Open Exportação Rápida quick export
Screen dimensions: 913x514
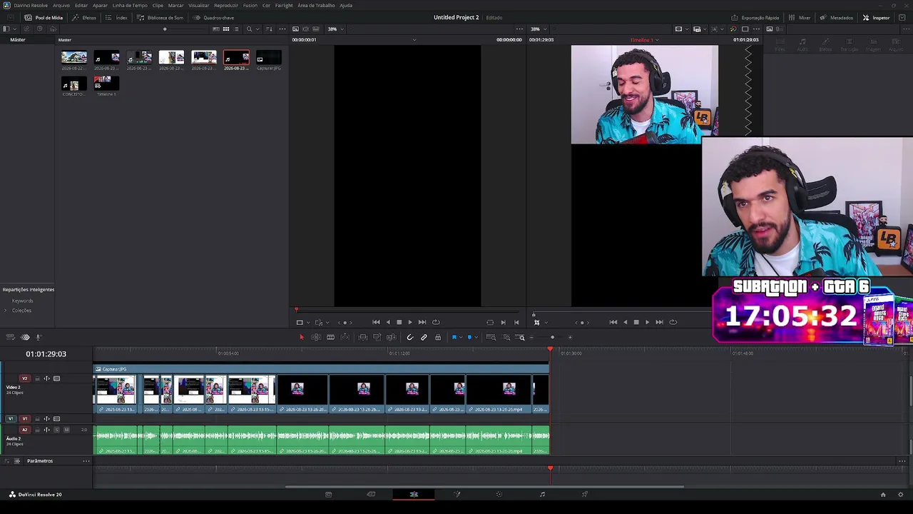[755, 17]
